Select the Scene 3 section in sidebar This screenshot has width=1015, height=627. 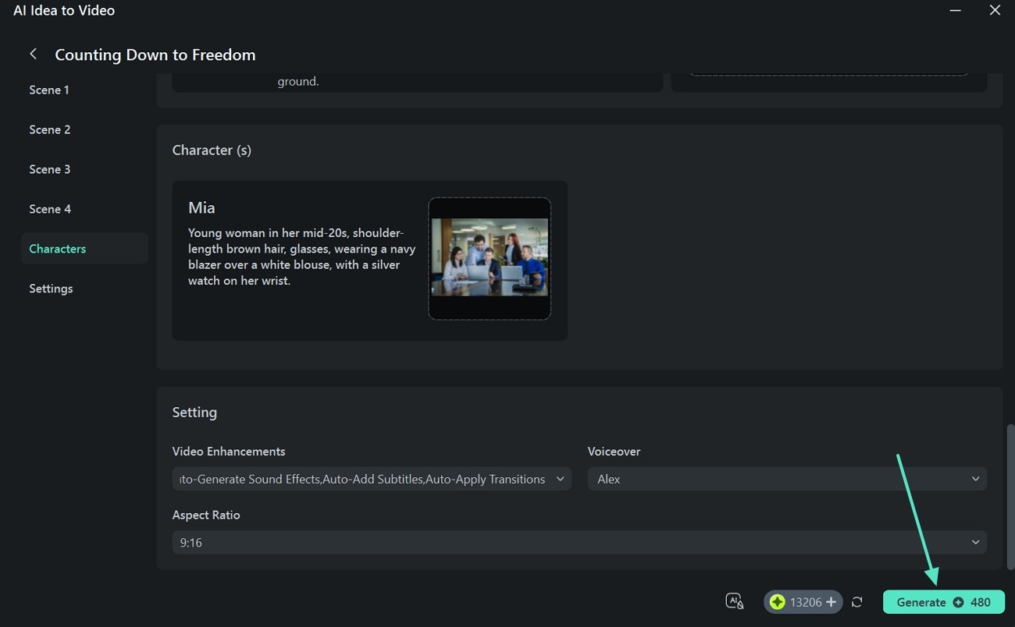[49, 168]
